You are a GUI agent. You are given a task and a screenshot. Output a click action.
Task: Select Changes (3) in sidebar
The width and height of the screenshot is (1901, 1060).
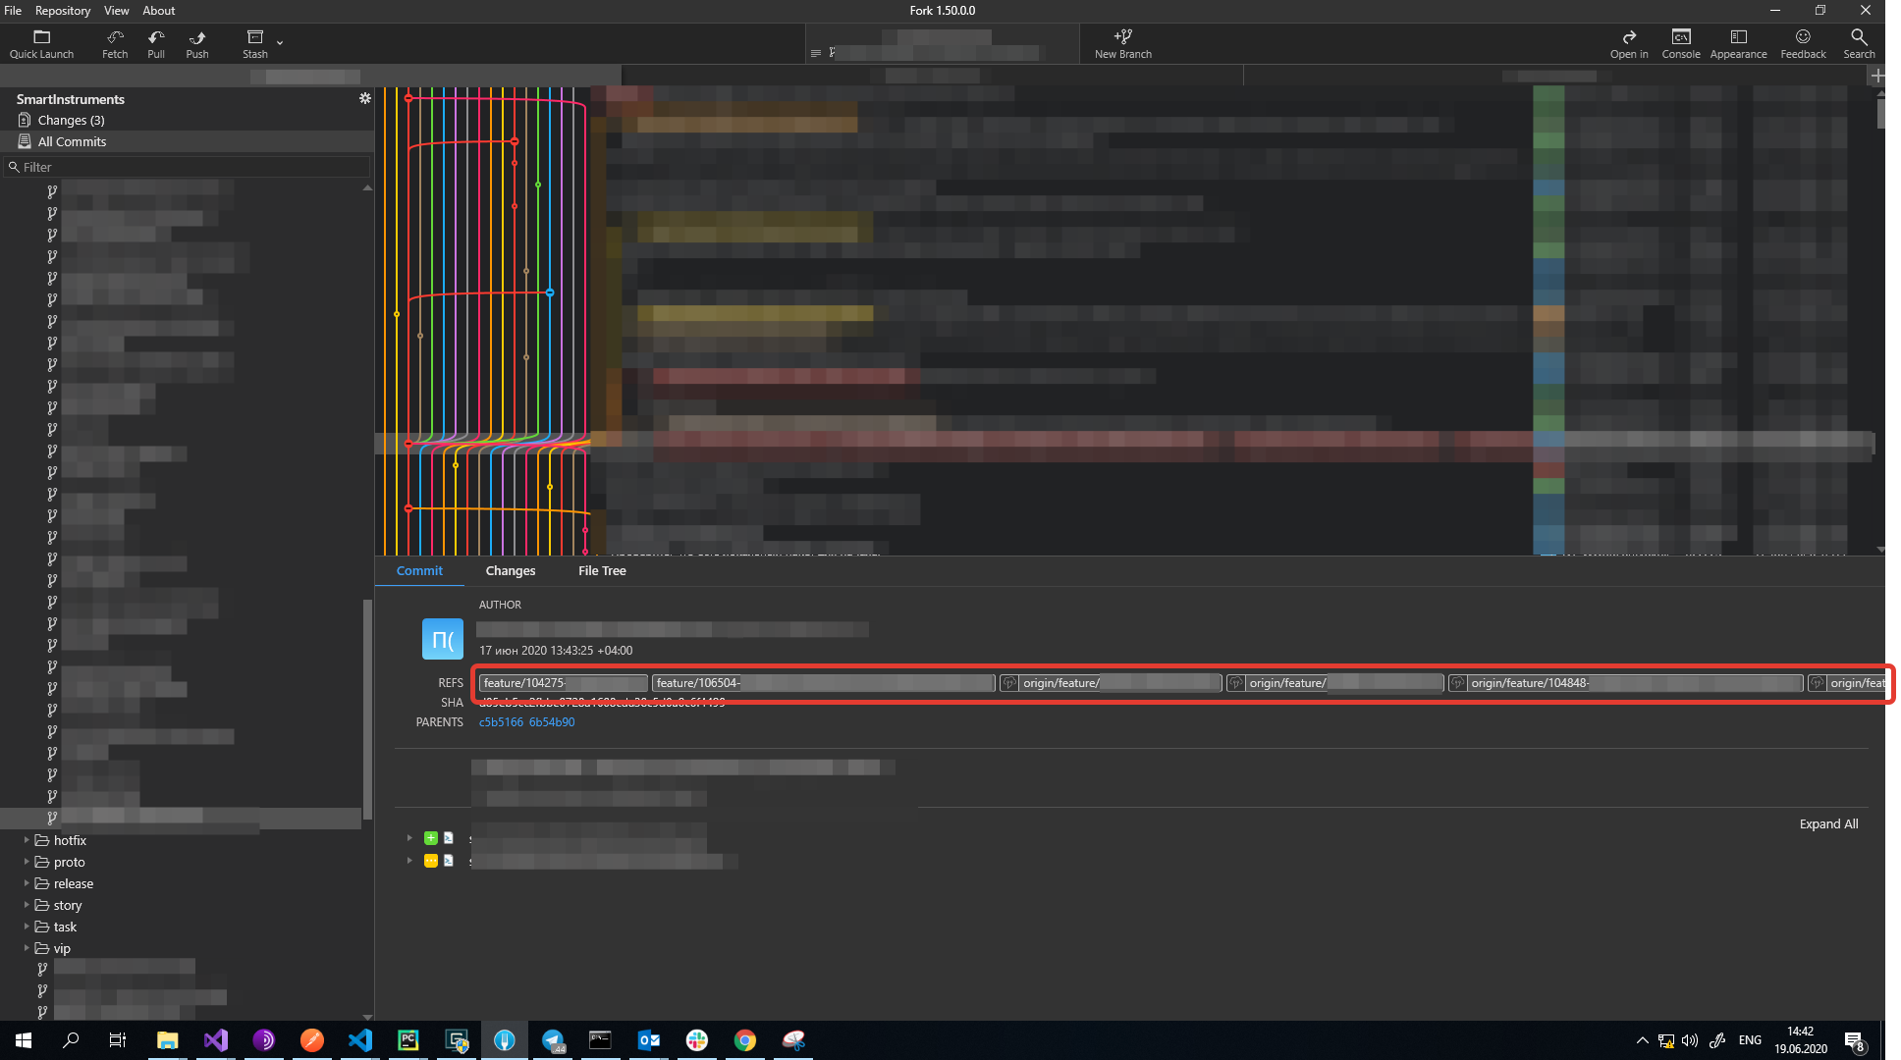pyautogui.click(x=71, y=120)
